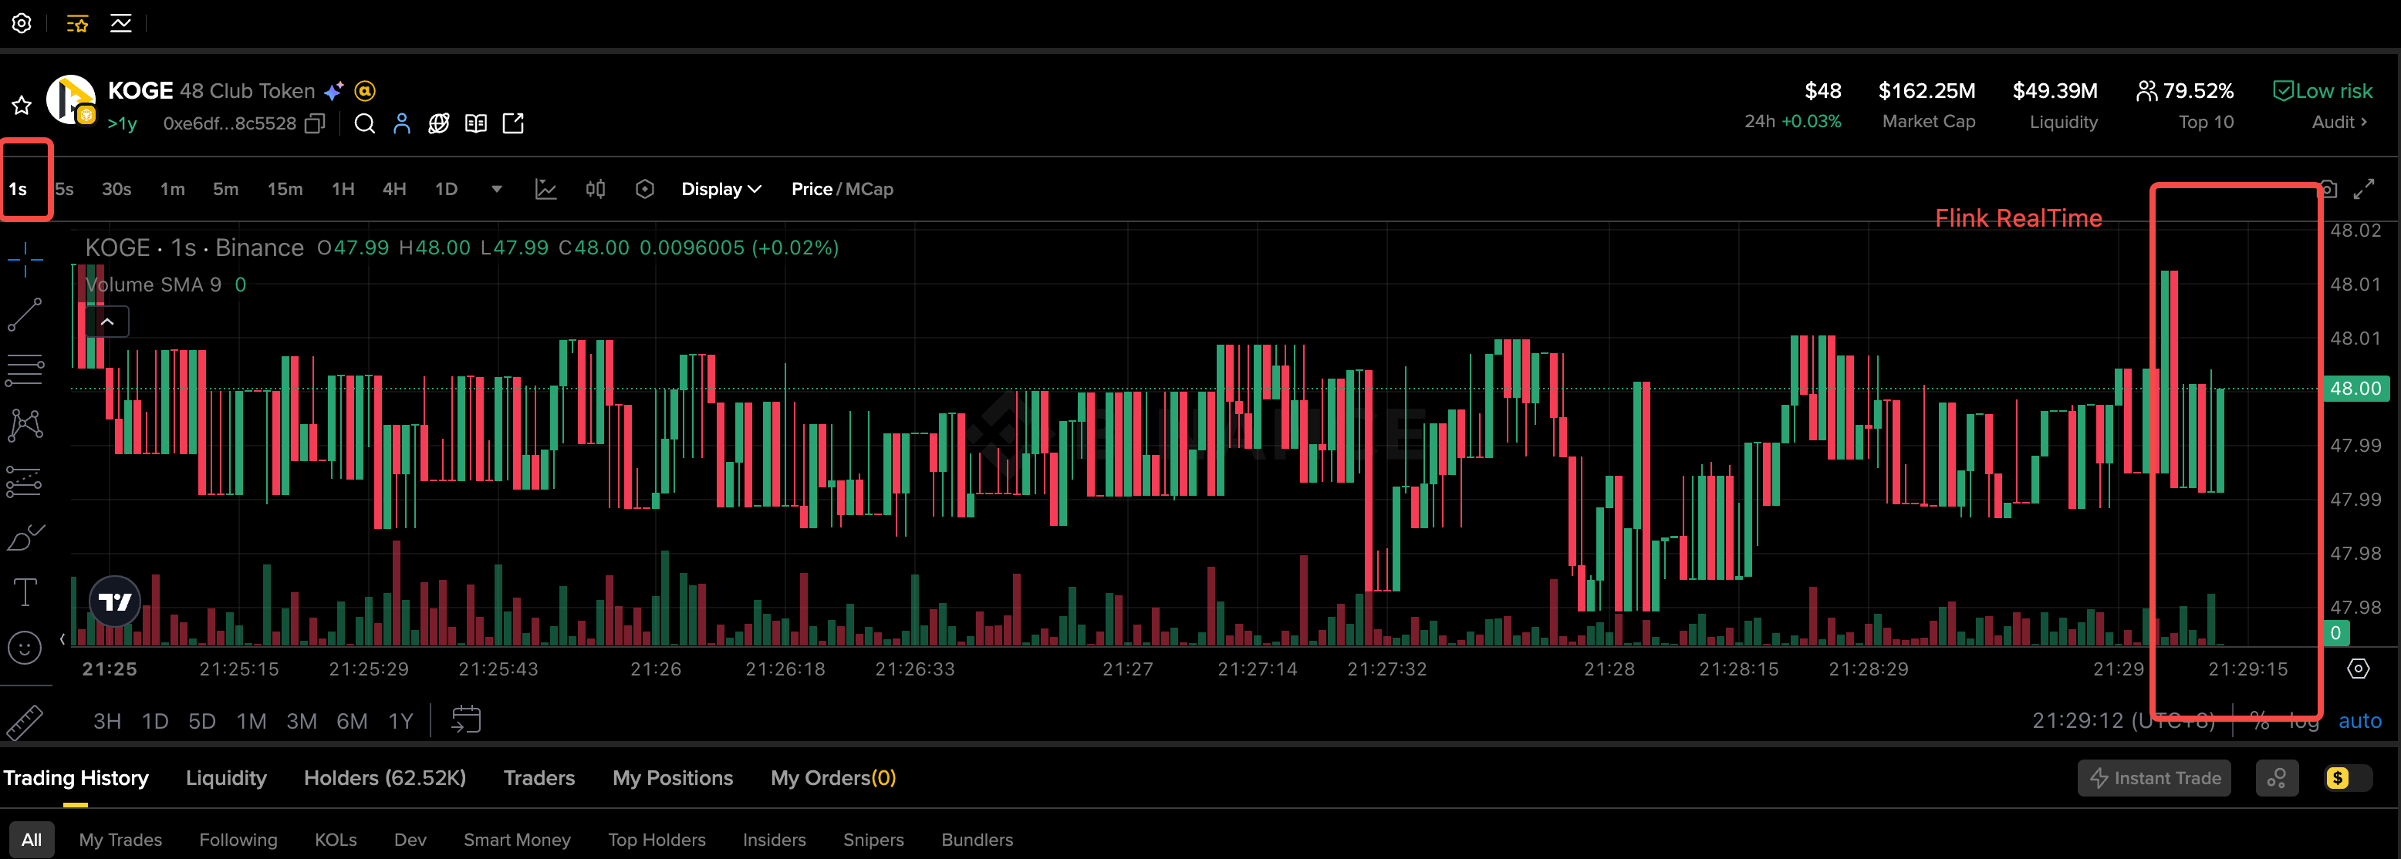Copy the contract address 0xe6df...8c5528
Screen dimensions: 2401x859
315,124
